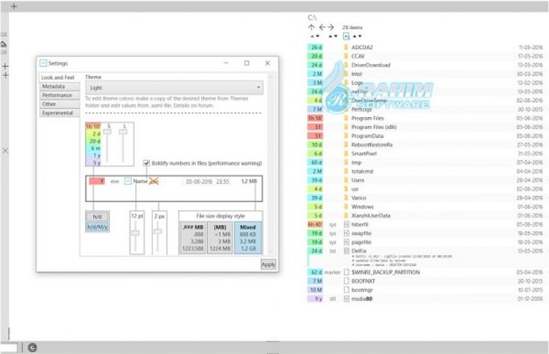This screenshot has width=549, height=354.
Task: Click the S age color slider
Action: click(107, 132)
